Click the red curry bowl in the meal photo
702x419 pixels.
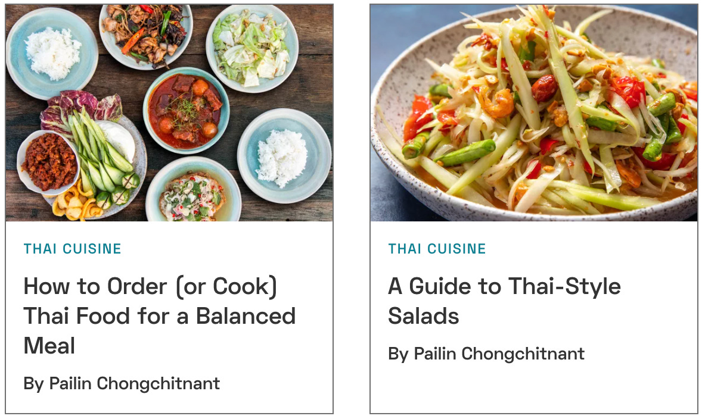click(x=186, y=110)
